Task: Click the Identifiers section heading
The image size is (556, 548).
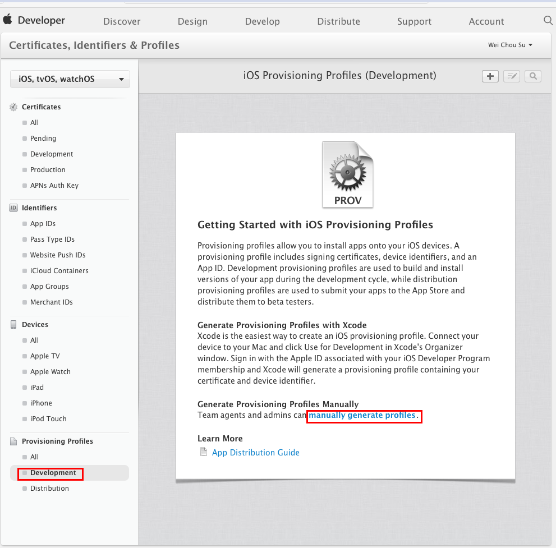Action: (39, 208)
